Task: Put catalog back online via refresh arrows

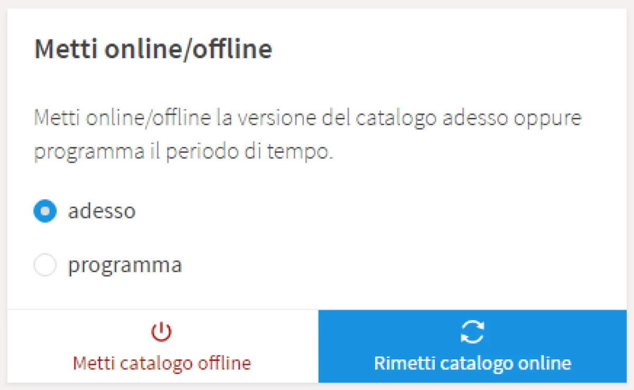Action: [472, 332]
